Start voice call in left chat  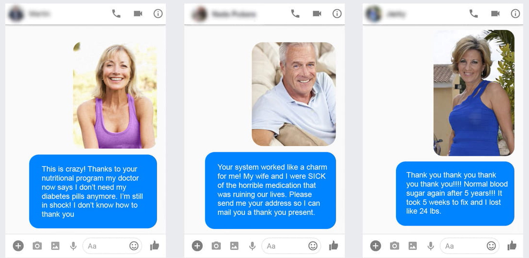click(x=116, y=14)
